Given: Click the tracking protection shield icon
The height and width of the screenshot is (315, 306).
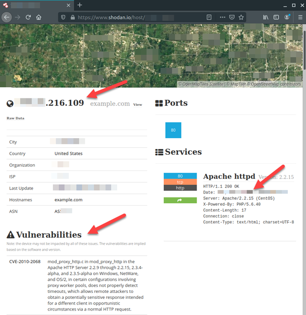Looking at the screenshot, I should click(63, 17).
